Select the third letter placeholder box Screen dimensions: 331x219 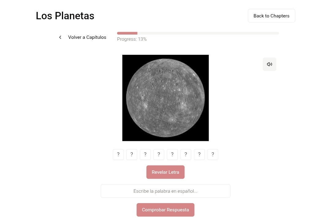145,154
